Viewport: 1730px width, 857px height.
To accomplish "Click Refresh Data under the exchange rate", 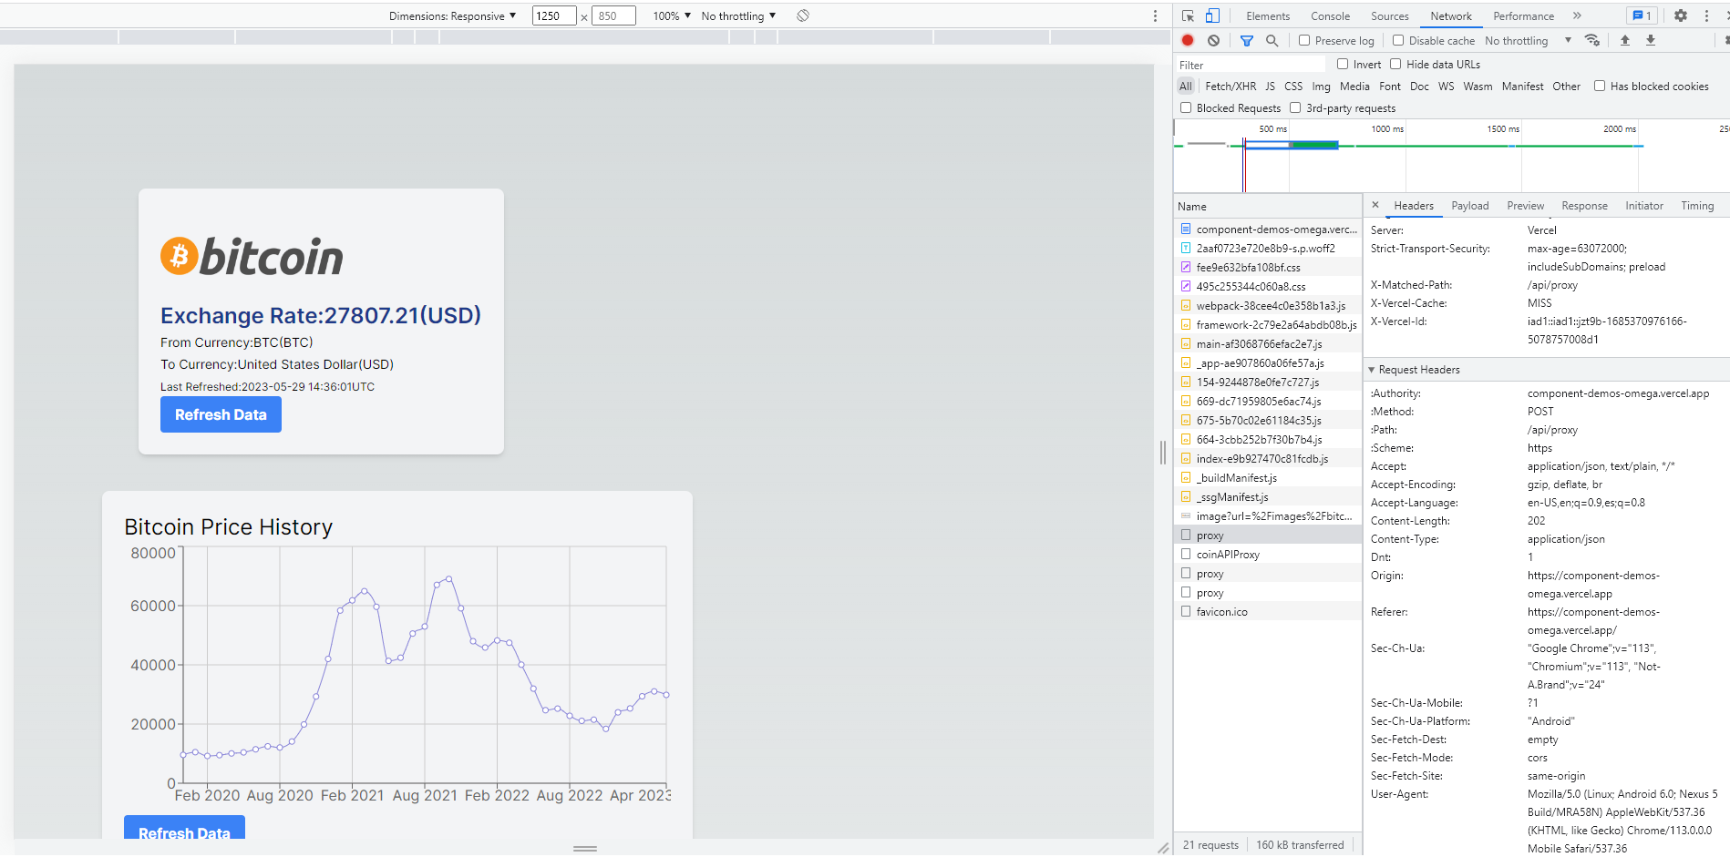I will click(x=221, y=414).
